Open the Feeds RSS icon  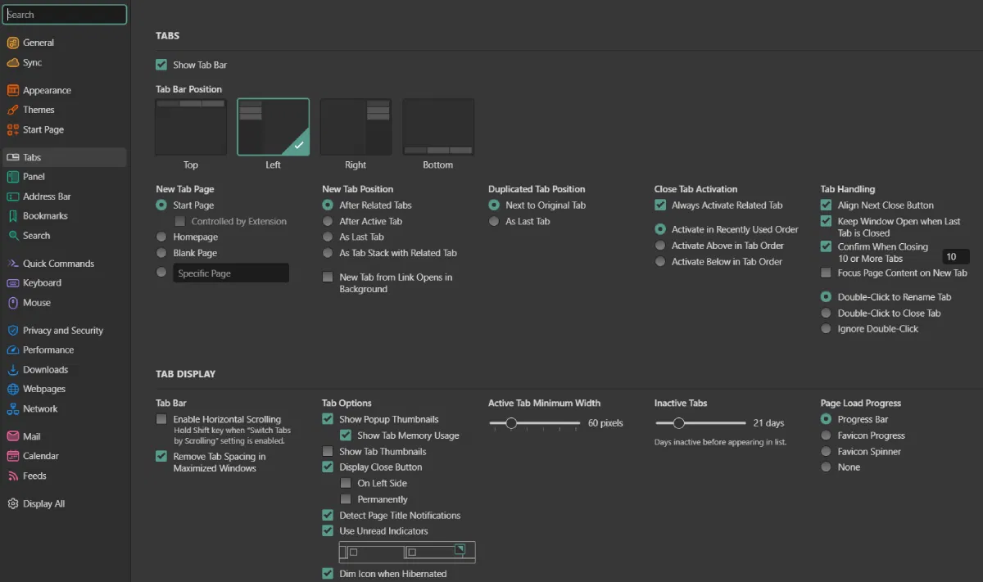click(x=13, y=476)
